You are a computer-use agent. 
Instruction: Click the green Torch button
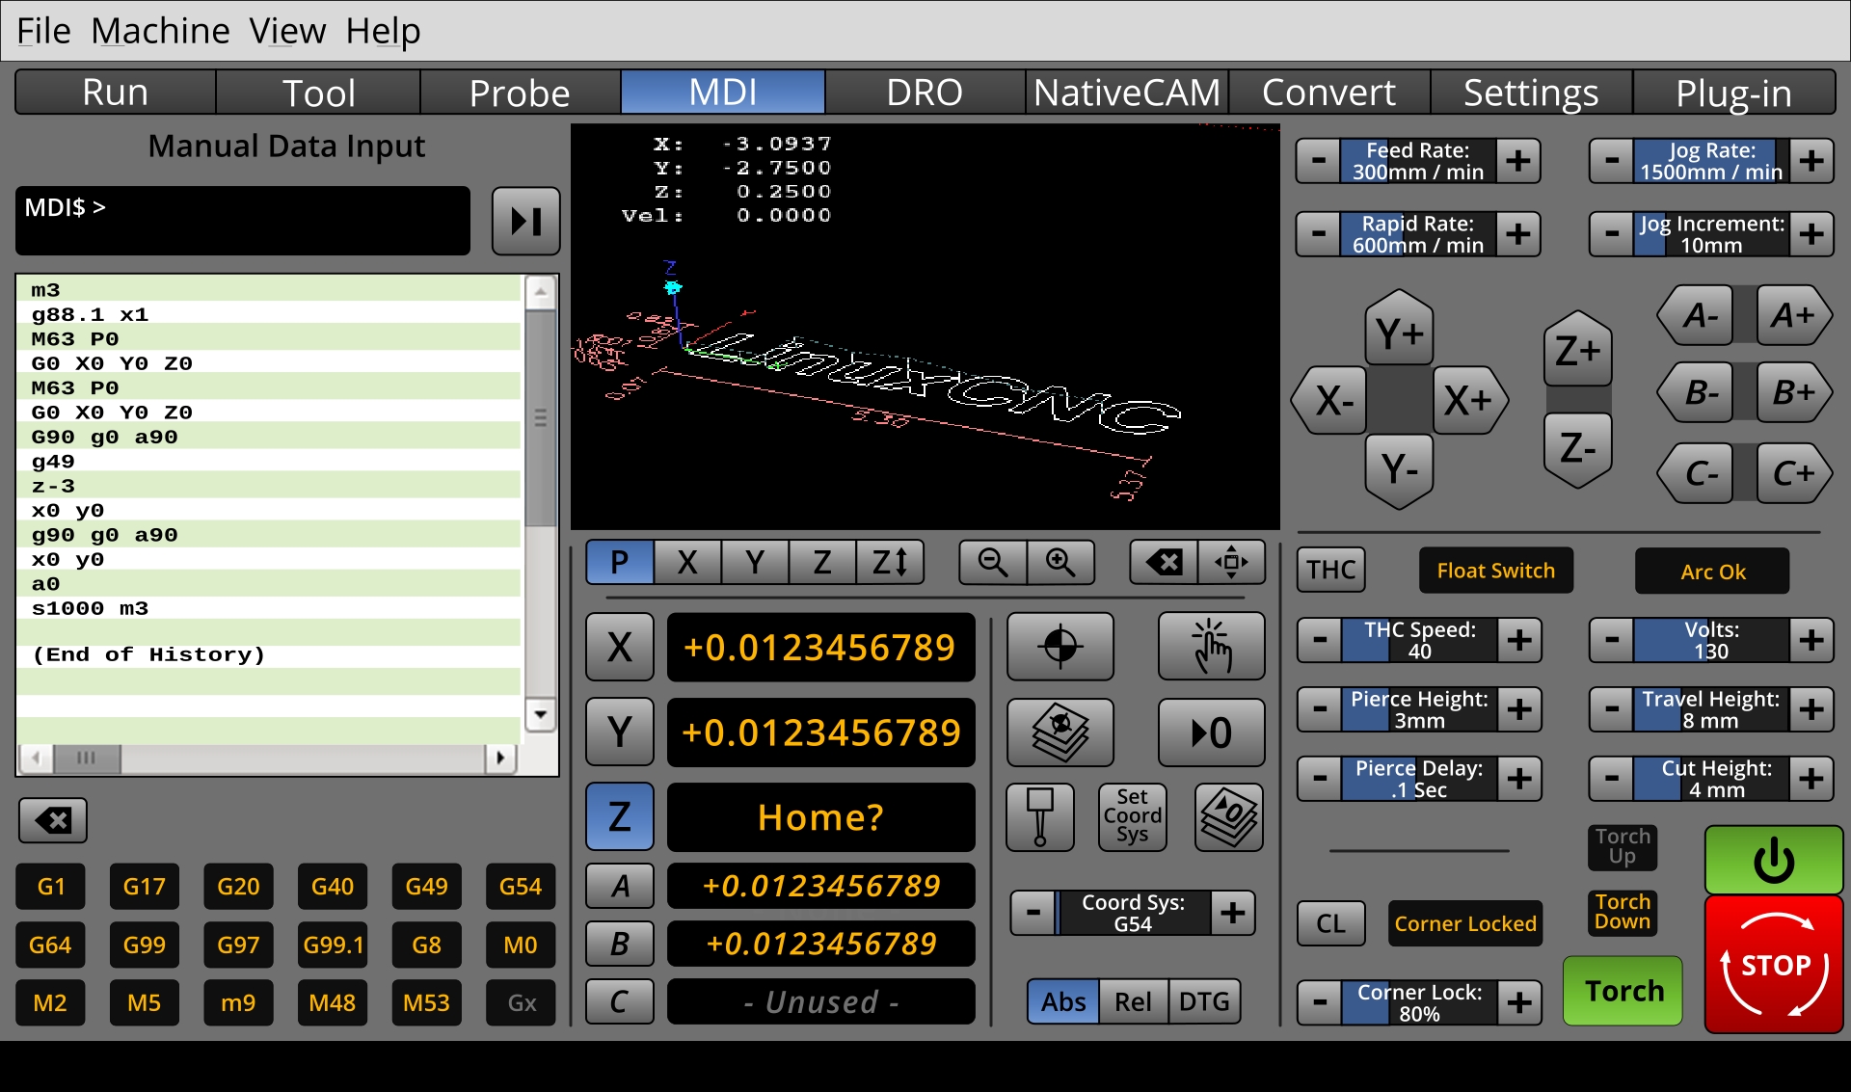coord(1623,991)
